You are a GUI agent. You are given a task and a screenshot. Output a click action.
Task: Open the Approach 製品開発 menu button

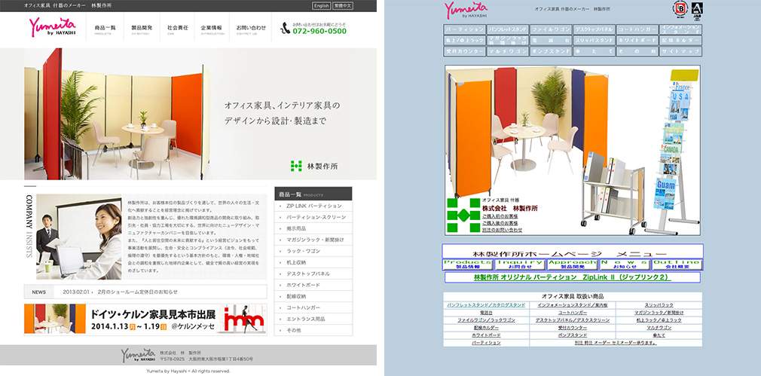[572, 264]
